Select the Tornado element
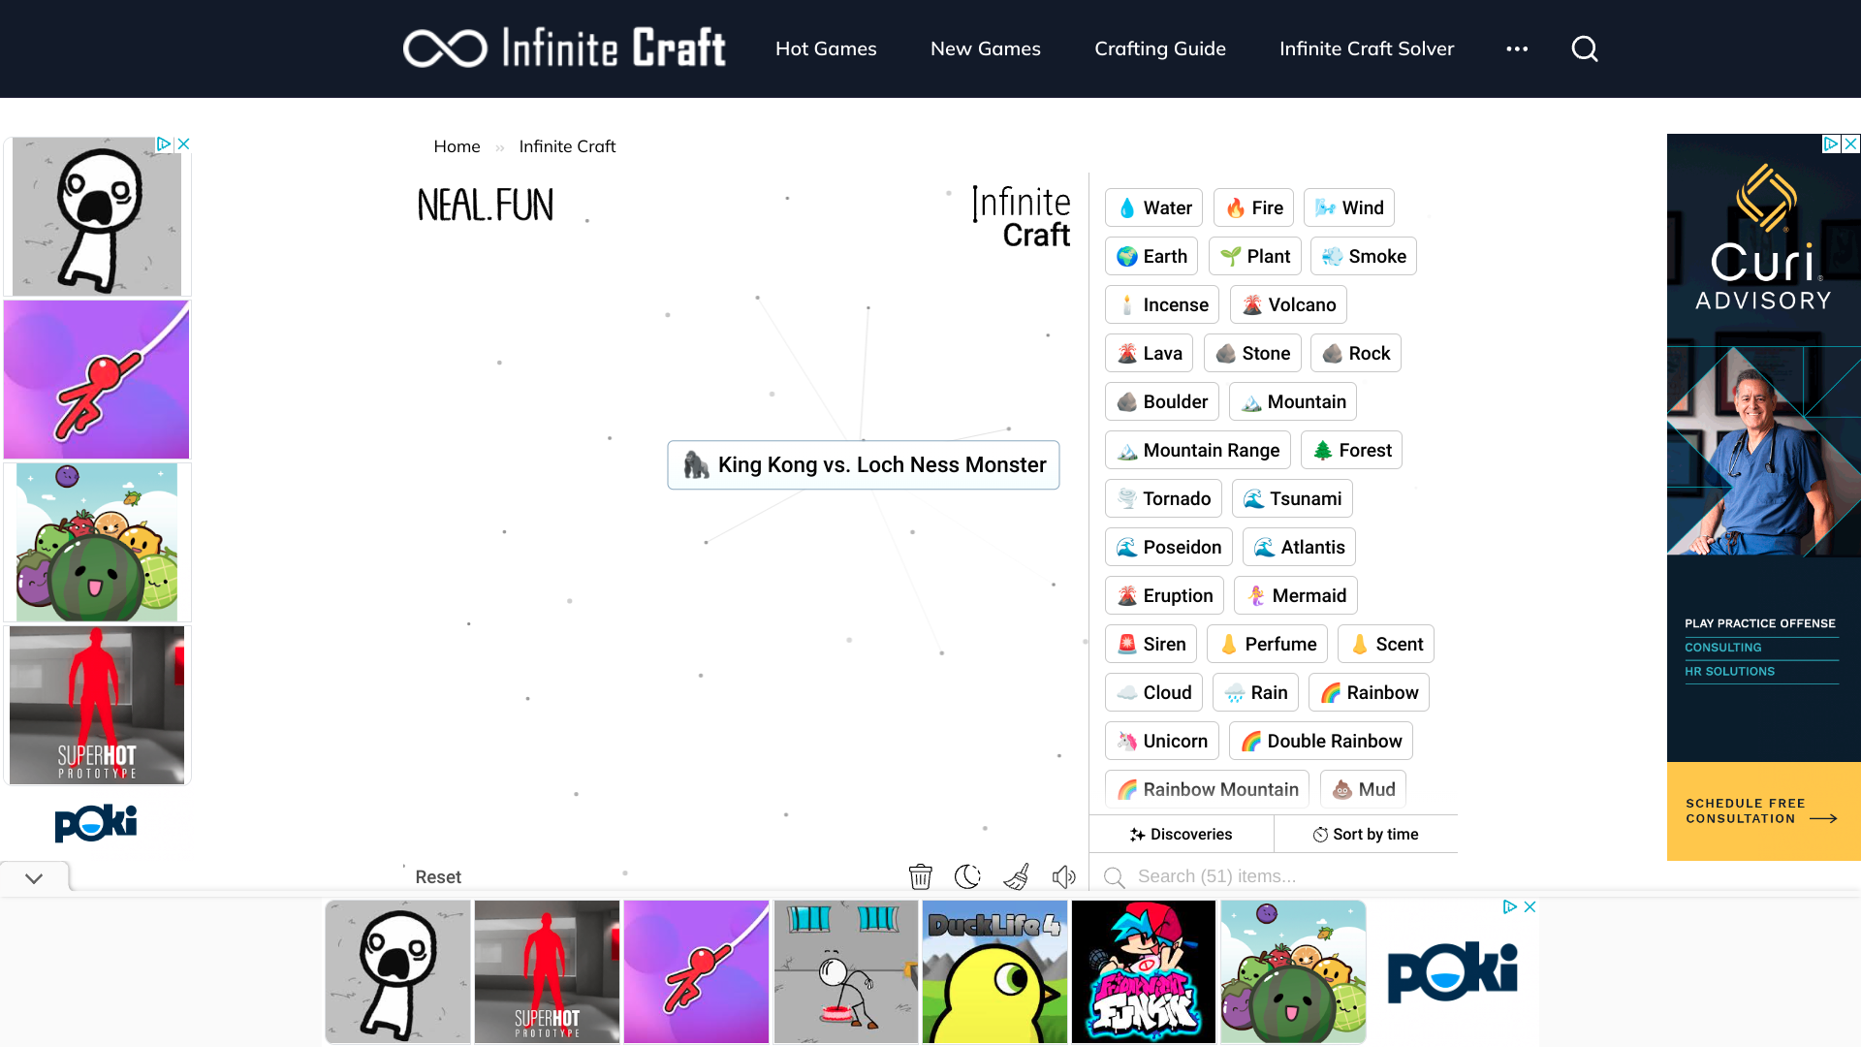This screenshot has width=1861, height=1047. (x=1163, y=498)
